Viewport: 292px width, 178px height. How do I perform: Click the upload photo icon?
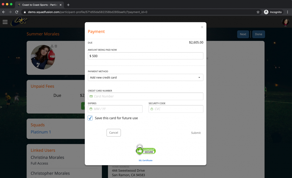(52, 46)
